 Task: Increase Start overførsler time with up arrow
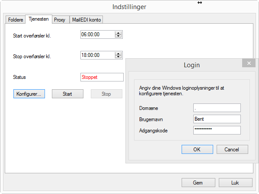(118, 33)
